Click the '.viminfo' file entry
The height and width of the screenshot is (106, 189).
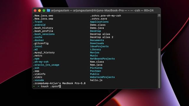39,74
